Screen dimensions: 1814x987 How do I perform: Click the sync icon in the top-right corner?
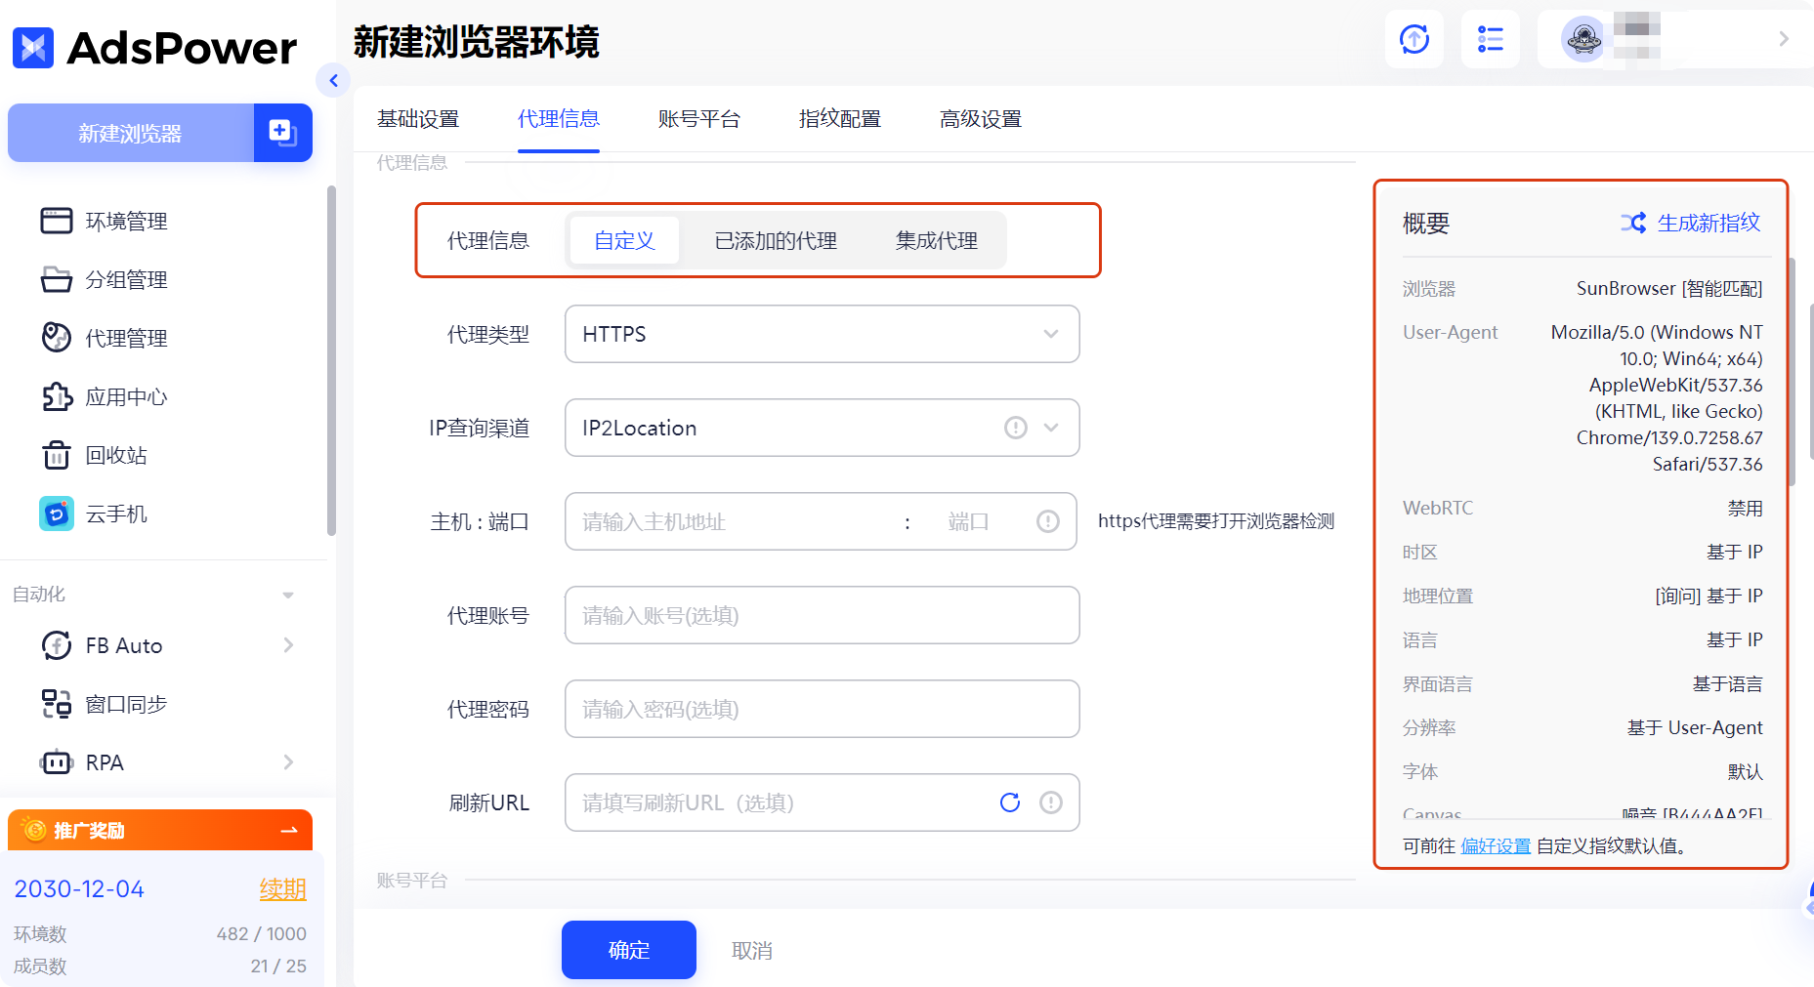tap(1413, 39)
